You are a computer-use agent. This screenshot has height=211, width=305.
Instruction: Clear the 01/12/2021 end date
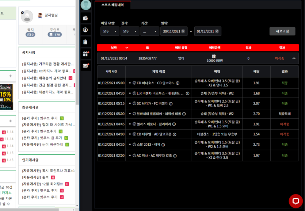(x=217, y=31)
